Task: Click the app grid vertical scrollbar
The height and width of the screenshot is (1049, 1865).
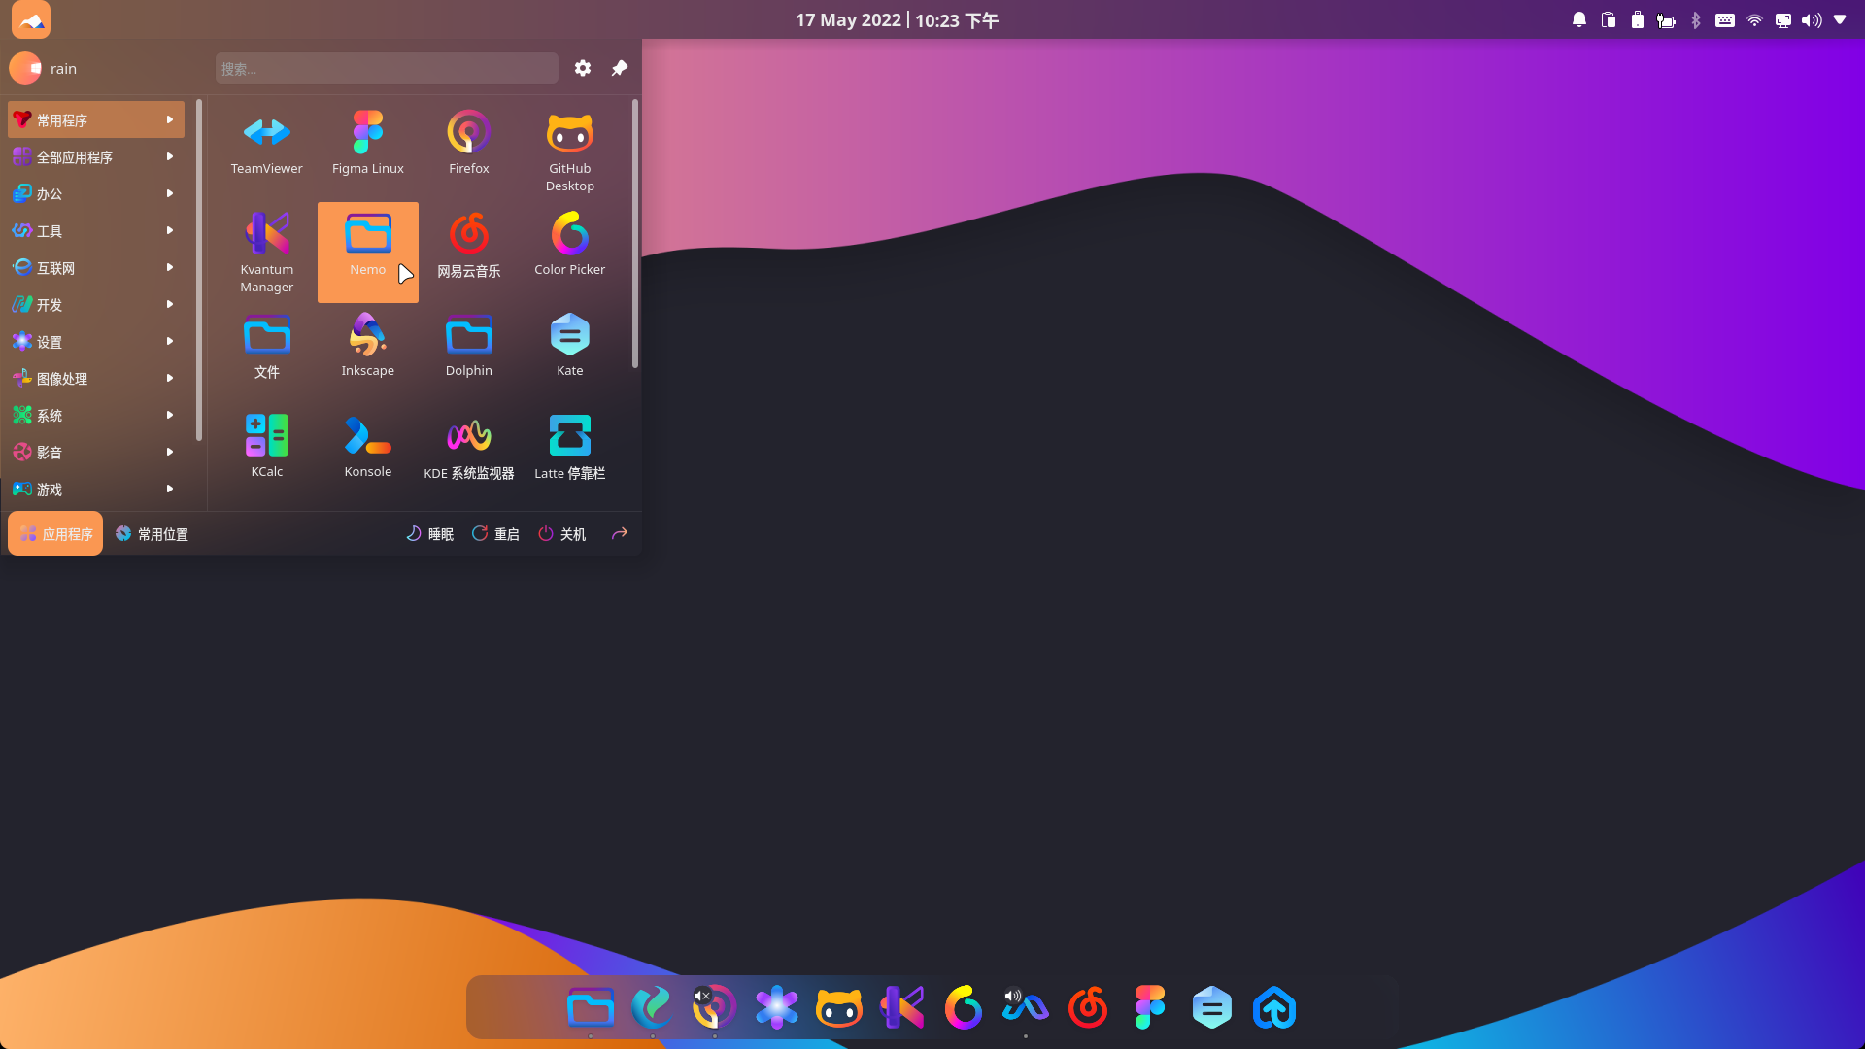Action: click(x=635, y=233)
